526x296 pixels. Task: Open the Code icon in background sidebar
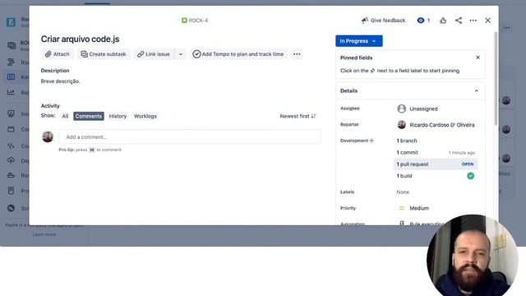(x=11, y=146)
